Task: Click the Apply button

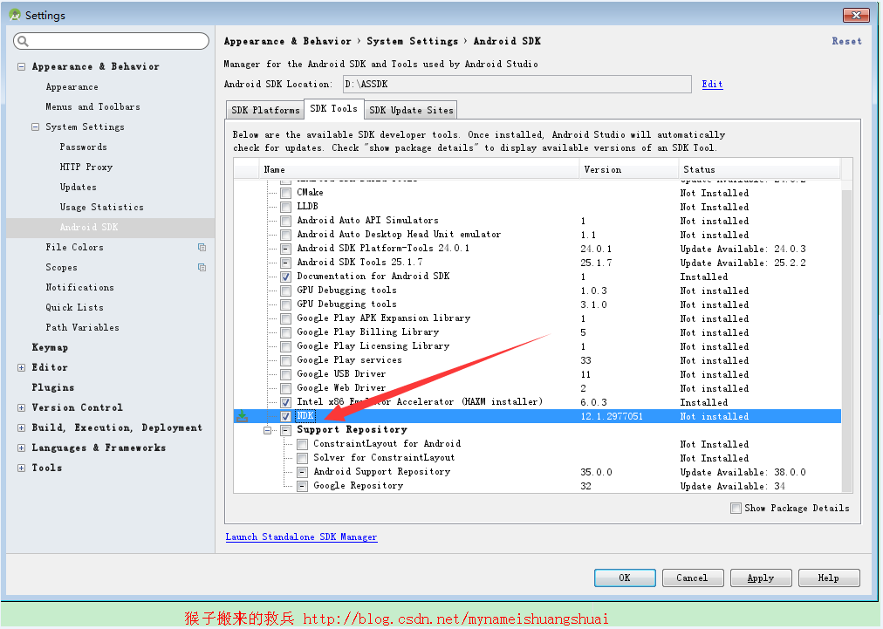Action: (761, 578)
